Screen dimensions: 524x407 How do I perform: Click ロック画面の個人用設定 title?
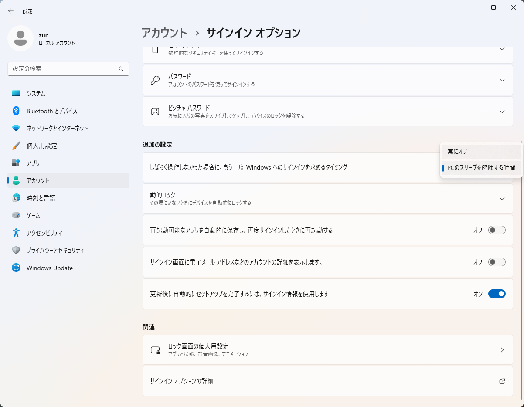coord(198,346)
